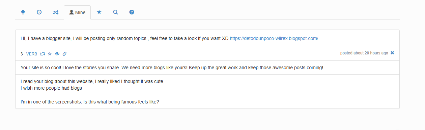This screenshot has height=130, width=425.
Task: Click the retweet icon on the post
Action: [42, 54]
